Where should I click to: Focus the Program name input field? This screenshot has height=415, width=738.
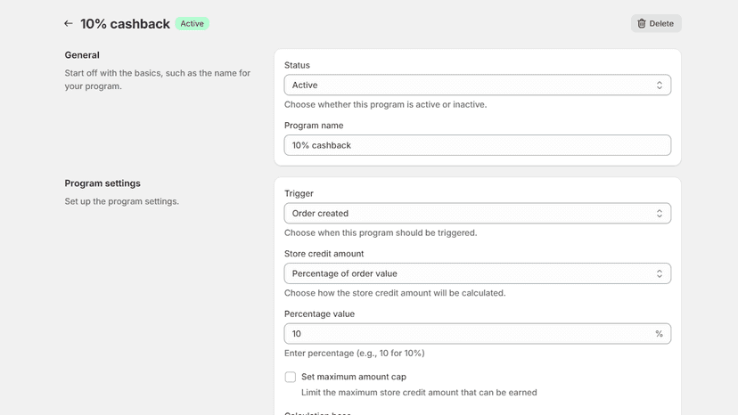point(477,145)
